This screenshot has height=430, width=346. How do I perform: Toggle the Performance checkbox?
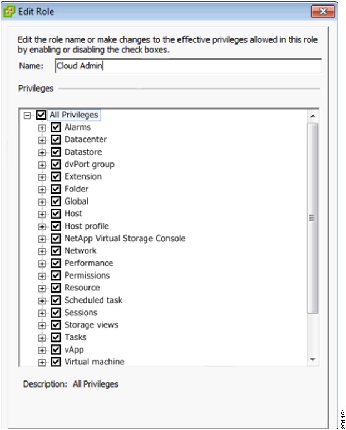coord(56,263)
